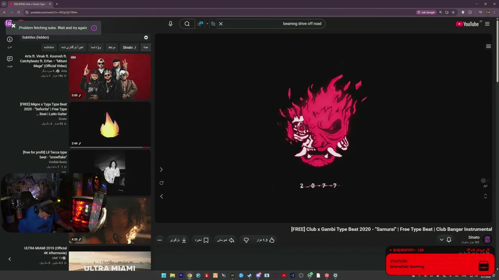This screenshot has height=280, width=499.
Task: Click the 'Mituni Mage' (Official Video) title
Action: 43,61
